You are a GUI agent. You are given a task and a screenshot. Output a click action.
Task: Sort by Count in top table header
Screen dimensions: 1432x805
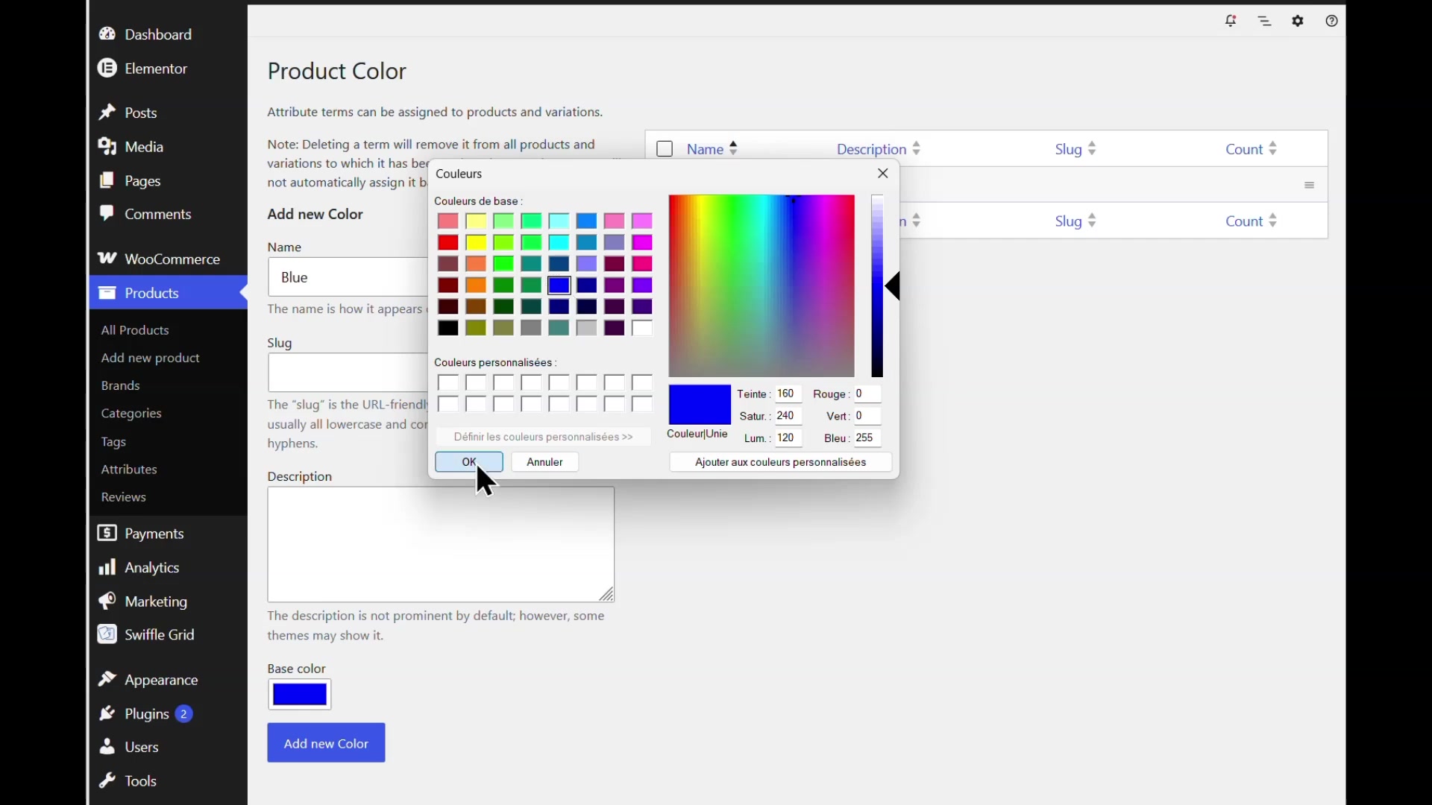pos(1252,149)
